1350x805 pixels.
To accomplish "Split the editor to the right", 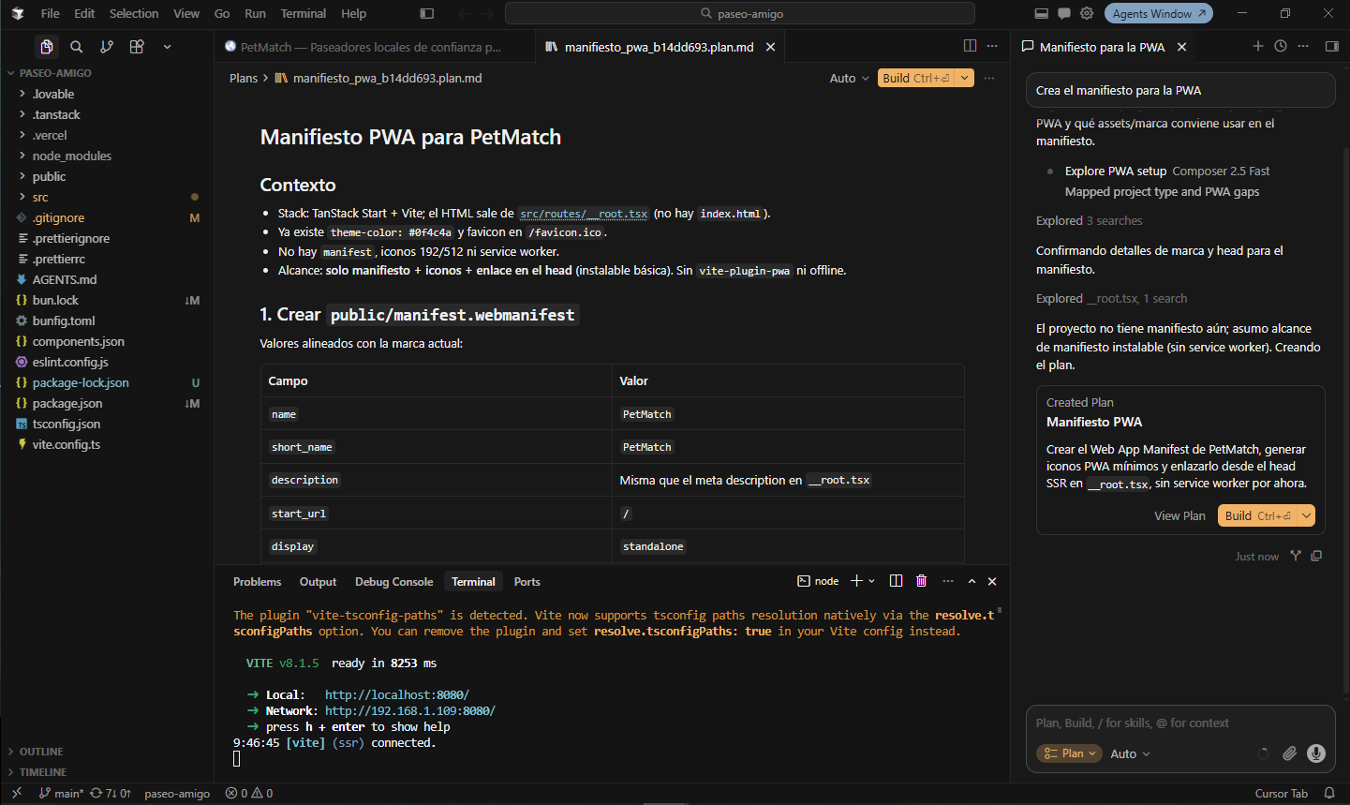I will pyautogui.click(x=970, y=46).
